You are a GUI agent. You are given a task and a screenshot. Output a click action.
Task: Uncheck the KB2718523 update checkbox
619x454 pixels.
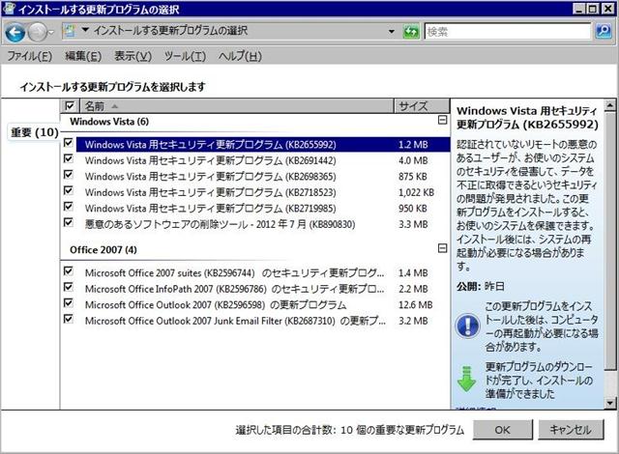pyautogui.click(x=69, y=190)
